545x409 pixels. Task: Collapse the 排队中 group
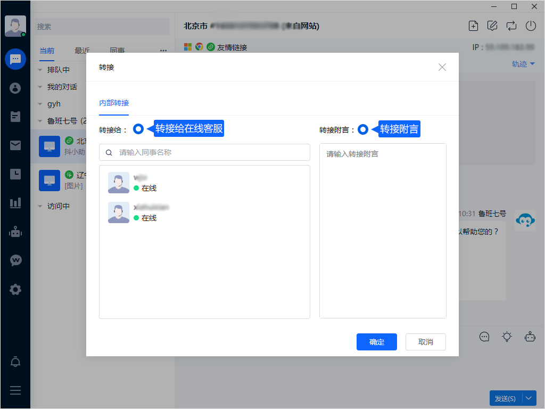pos(40,70)
